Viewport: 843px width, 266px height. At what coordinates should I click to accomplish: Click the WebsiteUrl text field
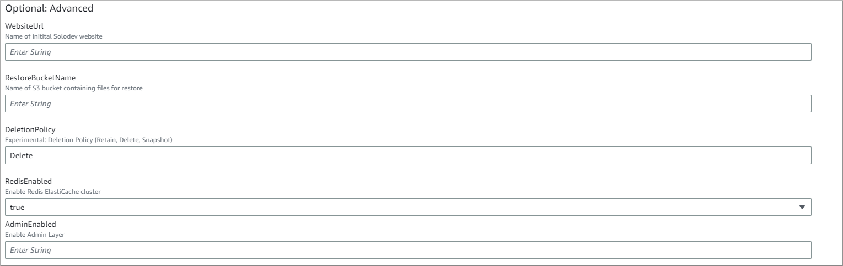pyautogui.click(x=408, y=52)
